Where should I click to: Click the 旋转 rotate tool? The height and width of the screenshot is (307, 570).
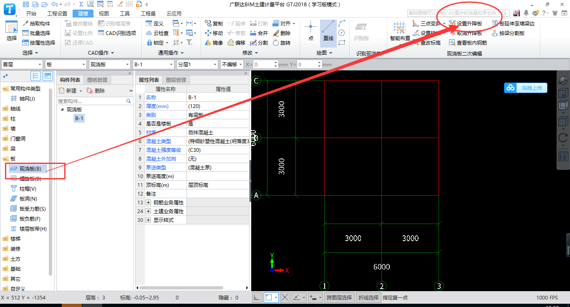coord(282,43)
